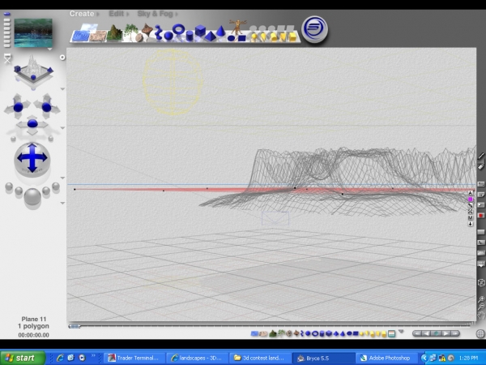Screen dimensions: 486x365
Task: Open View Control options triangle
Action: (62, 89)
